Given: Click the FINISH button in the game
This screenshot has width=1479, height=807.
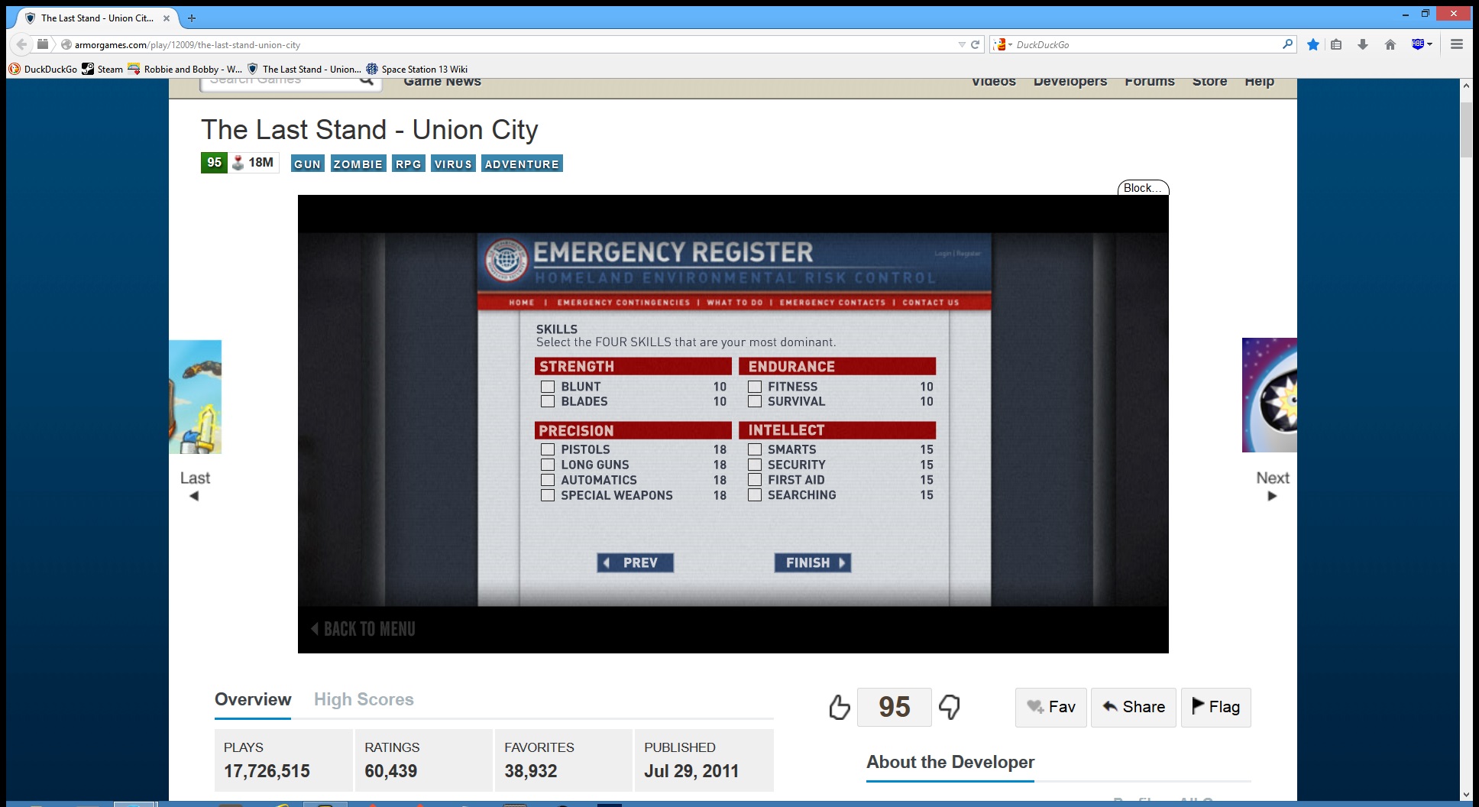Looking at the screenshot, I should (x=813, y=563).
